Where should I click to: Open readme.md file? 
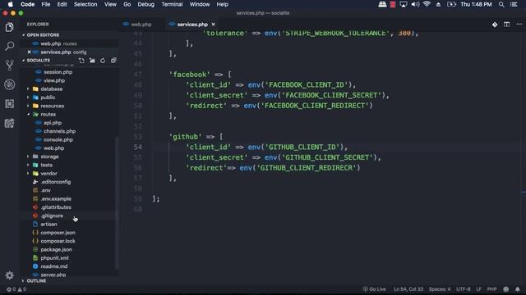click(x=54, y=266)
